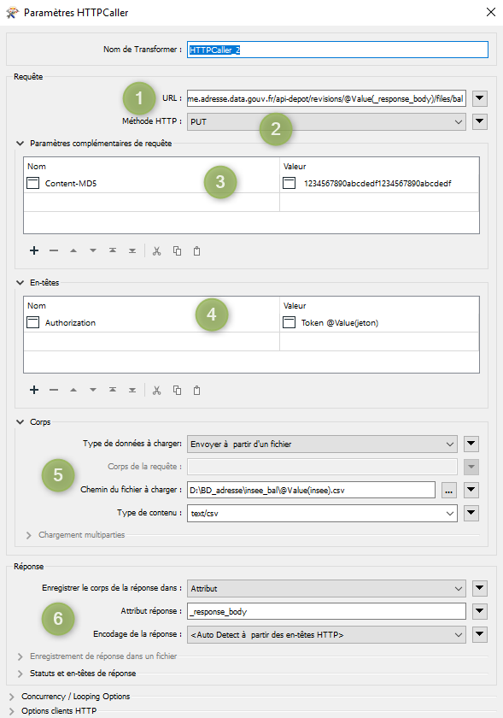
Task: Click the Nom de Transformer input field
Action: coord(338,50)
